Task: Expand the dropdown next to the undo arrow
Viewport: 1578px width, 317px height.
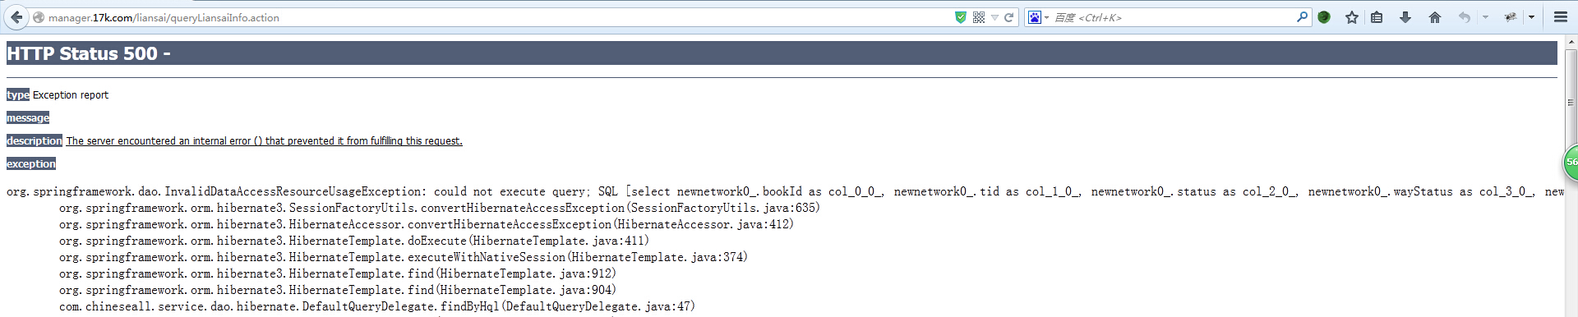Action: coord(1485,17)
